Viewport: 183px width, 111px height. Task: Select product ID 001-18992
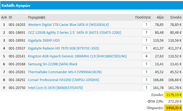(17, 41)
